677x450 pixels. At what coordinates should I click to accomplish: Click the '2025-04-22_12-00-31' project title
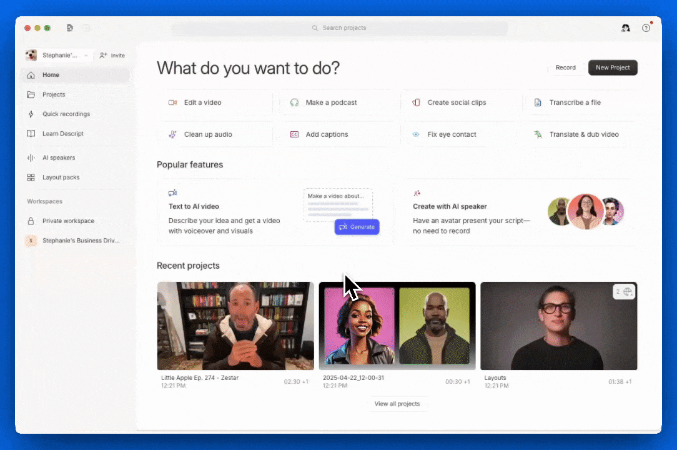tap(353, 377)
